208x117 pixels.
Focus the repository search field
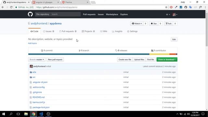click(x=66, y=14)
